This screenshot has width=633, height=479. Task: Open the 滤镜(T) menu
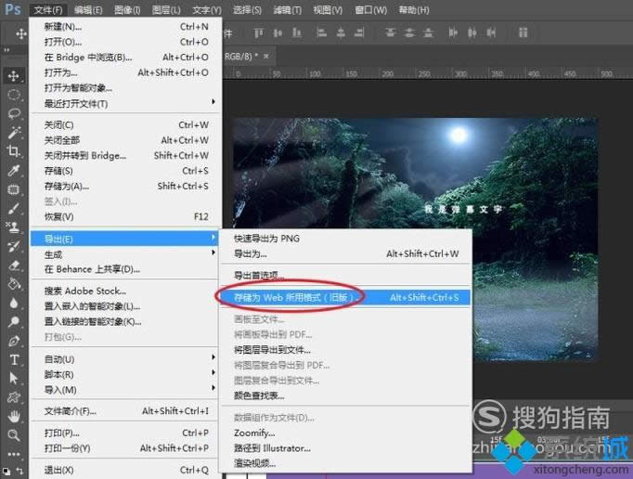click(x=287, y=9)
